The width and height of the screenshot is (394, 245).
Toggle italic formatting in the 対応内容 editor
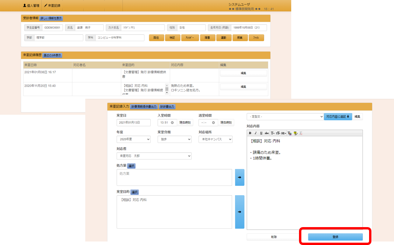[x=255, y=133]
